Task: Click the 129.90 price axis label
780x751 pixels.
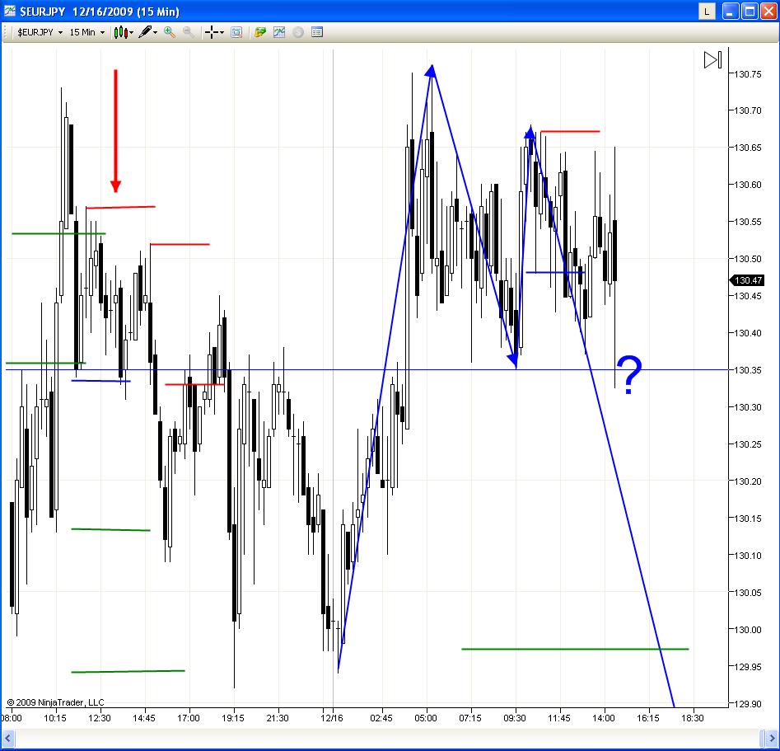Action: click(x=748, y=704)
